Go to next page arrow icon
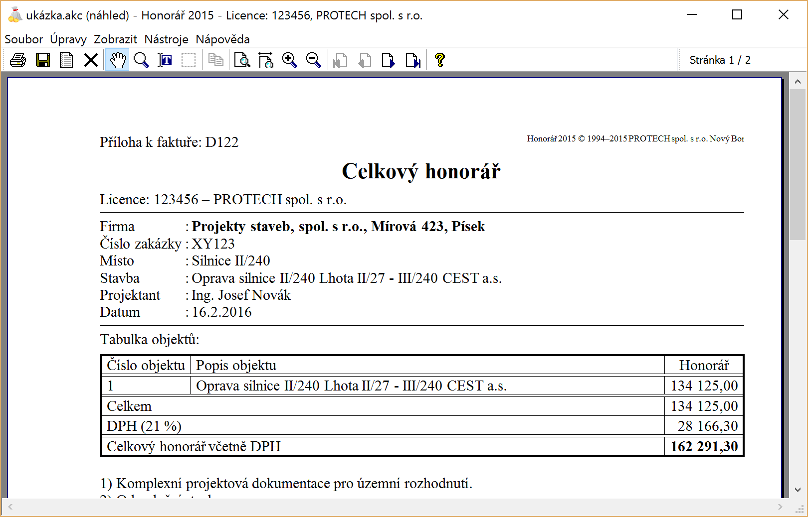The width and height of the screenshot is (808, 517). coord(388,60)
